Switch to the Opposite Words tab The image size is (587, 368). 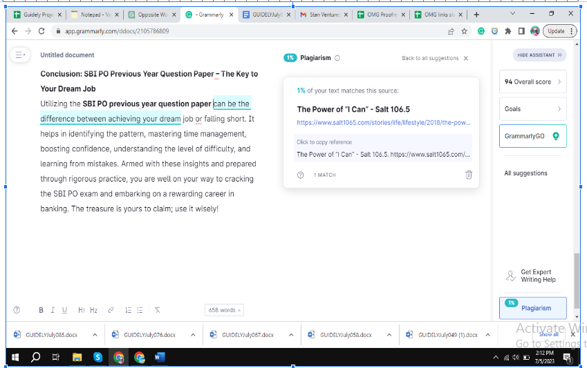coord(151,14)
